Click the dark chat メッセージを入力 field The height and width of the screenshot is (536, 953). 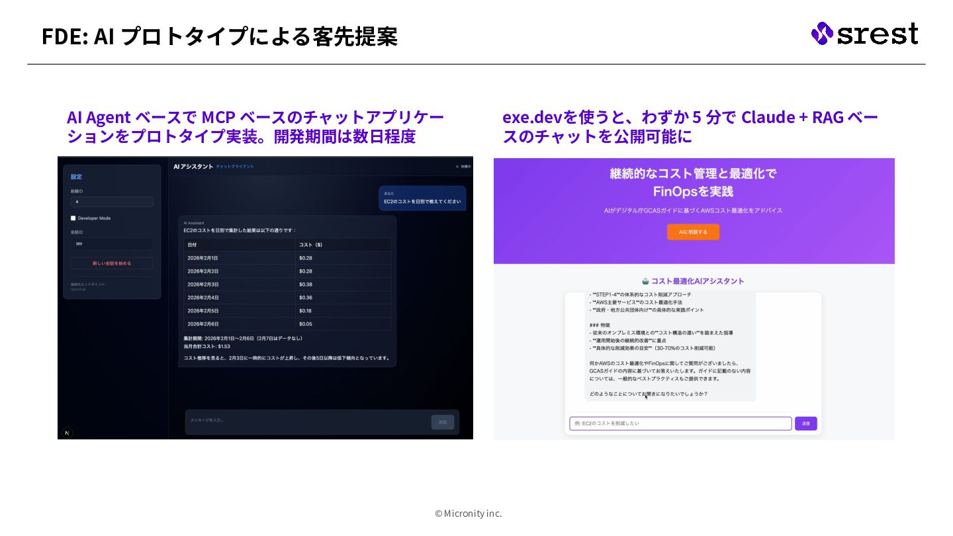point(308,422)
